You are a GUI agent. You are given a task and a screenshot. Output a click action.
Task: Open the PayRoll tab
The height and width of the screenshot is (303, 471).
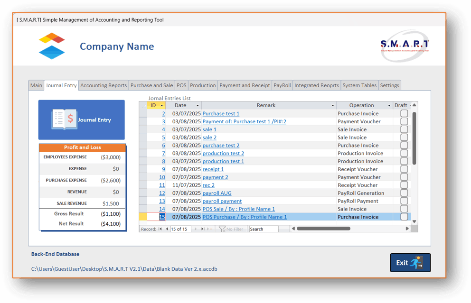pos(282,85)
